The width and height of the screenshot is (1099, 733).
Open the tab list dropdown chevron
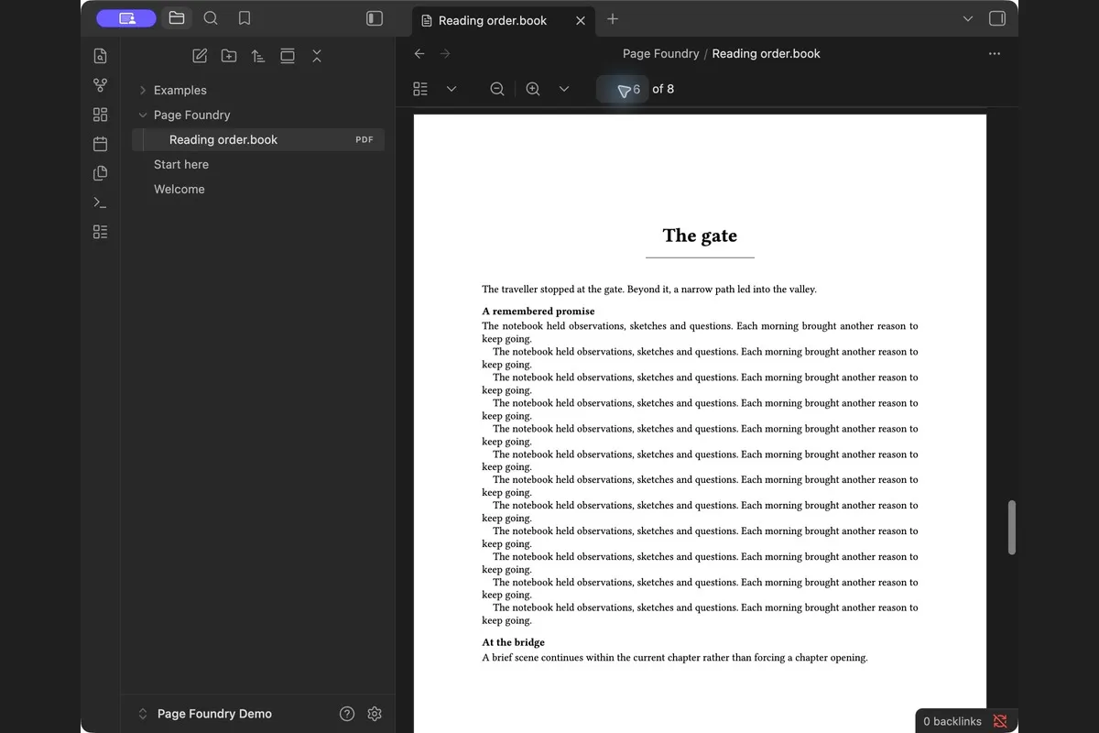[x=968, y=18]
